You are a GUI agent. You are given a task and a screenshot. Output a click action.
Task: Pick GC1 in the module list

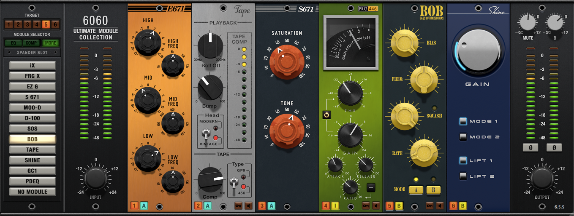(33, 171)
